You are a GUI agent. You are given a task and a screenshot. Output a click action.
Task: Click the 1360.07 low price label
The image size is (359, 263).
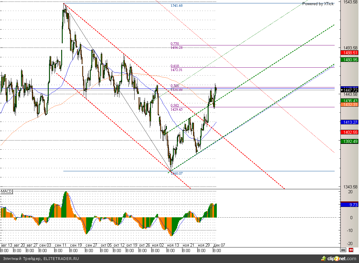[177, 173]
